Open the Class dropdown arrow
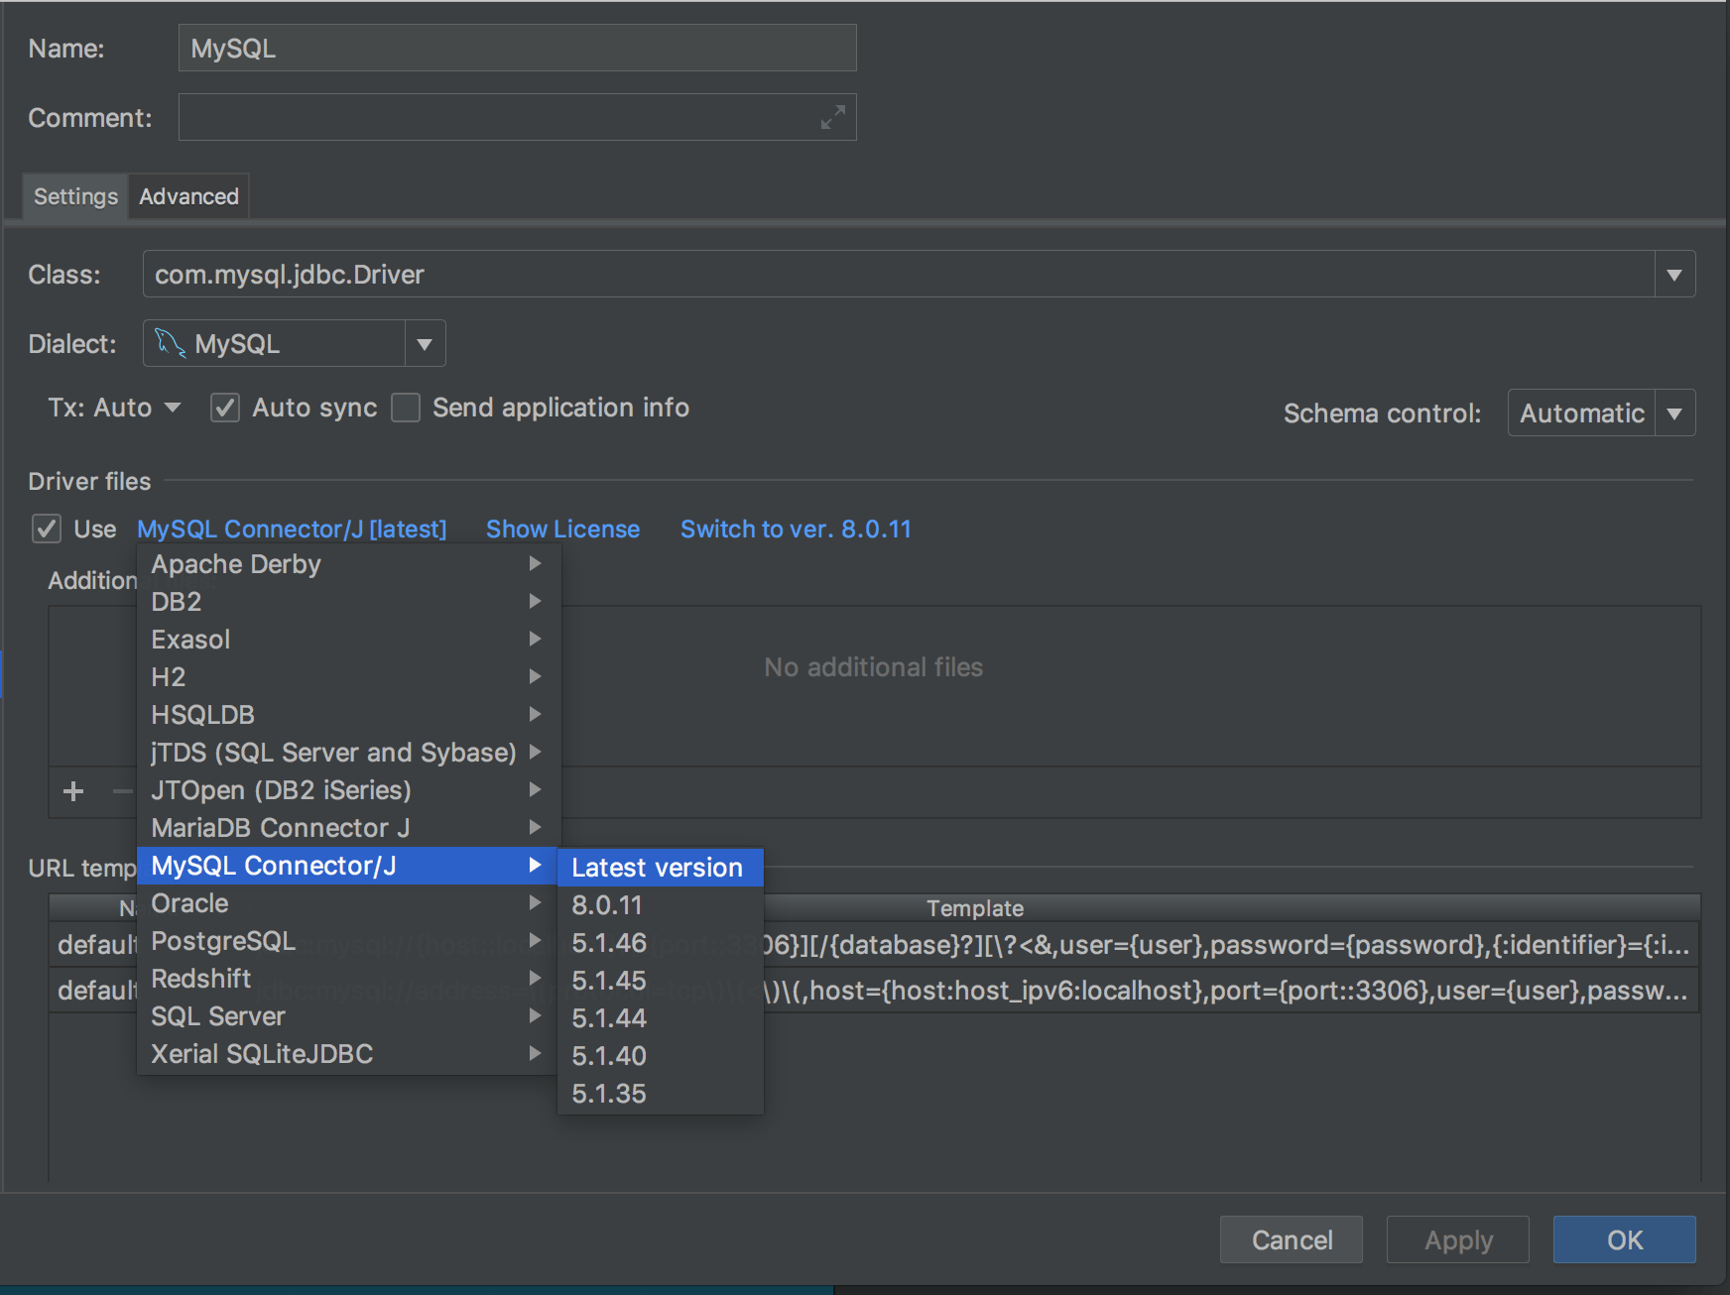 (1674, 275)
